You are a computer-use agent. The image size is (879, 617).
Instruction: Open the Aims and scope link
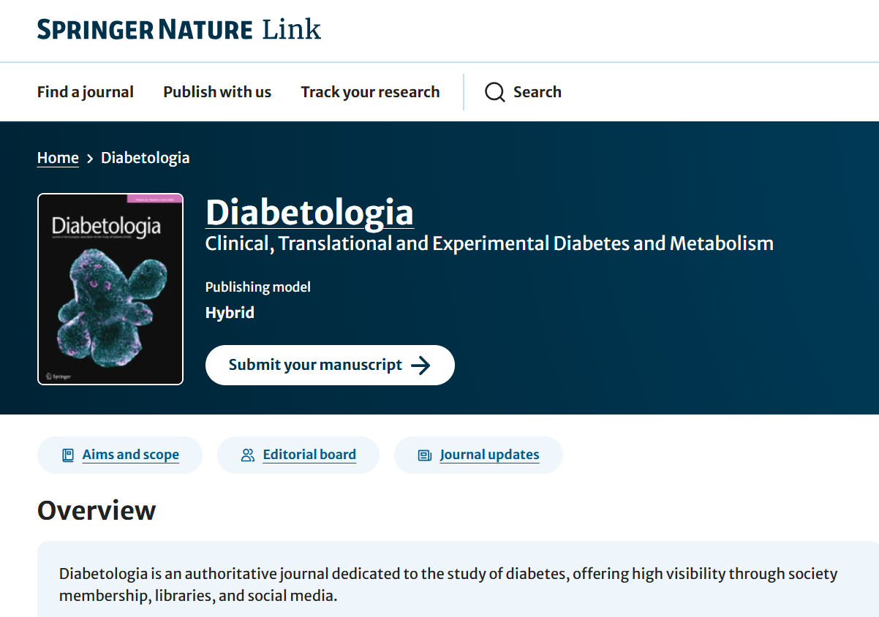pyautogui.click(x=130, y=455)
